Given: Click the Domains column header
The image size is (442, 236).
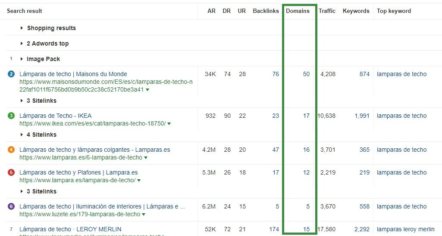Looking at the screenshot, I should (x=298, y=11).
